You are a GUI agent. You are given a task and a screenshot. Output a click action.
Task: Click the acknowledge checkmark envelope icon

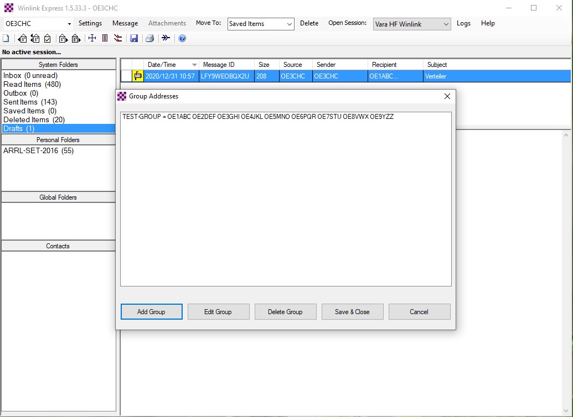pos(48,38)
